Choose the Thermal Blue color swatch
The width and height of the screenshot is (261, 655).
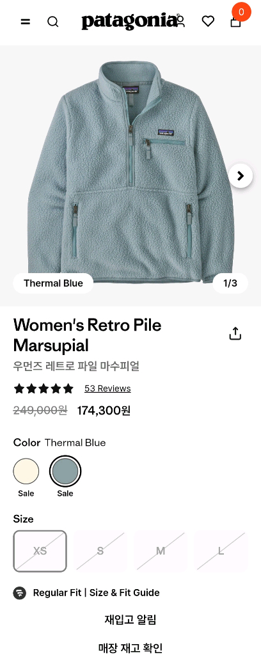(65, 471)
